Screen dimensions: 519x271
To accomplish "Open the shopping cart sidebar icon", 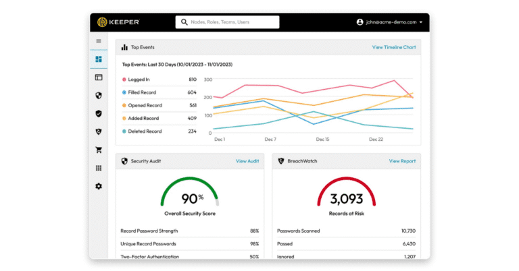I will [99, 150].
